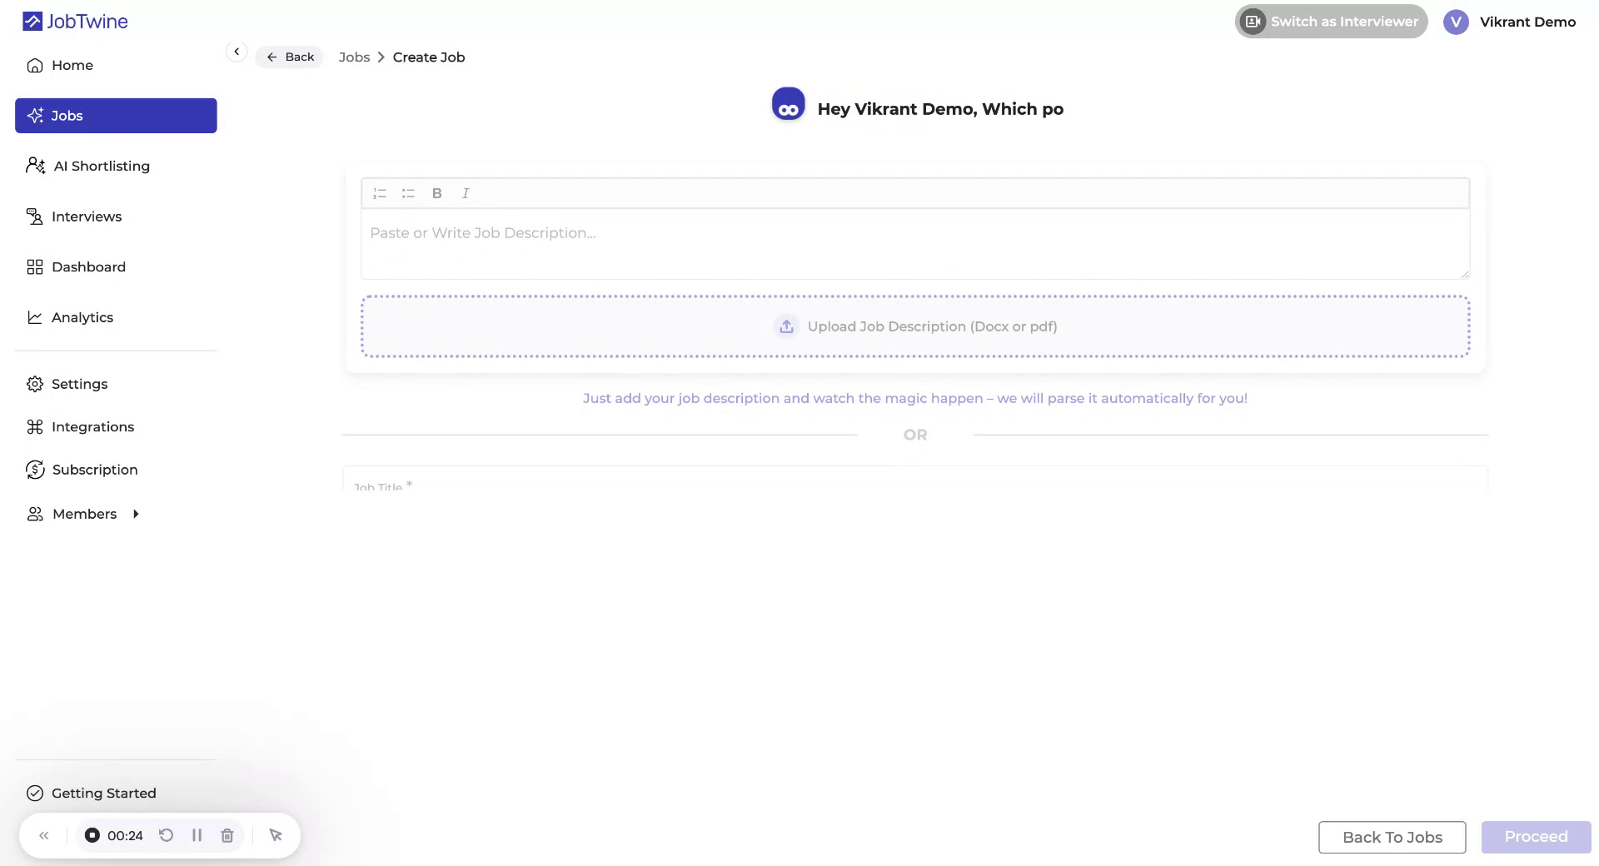This screenshot has height=866, width=1599.
Task: Click the JobTwine logo
Action: click(74, 21)
